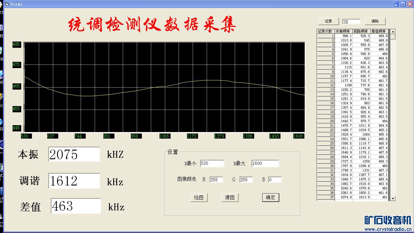This screenshot has height=233, width=414.
Task: Select table cell 1324.9
Action: (x=344, y=103)
